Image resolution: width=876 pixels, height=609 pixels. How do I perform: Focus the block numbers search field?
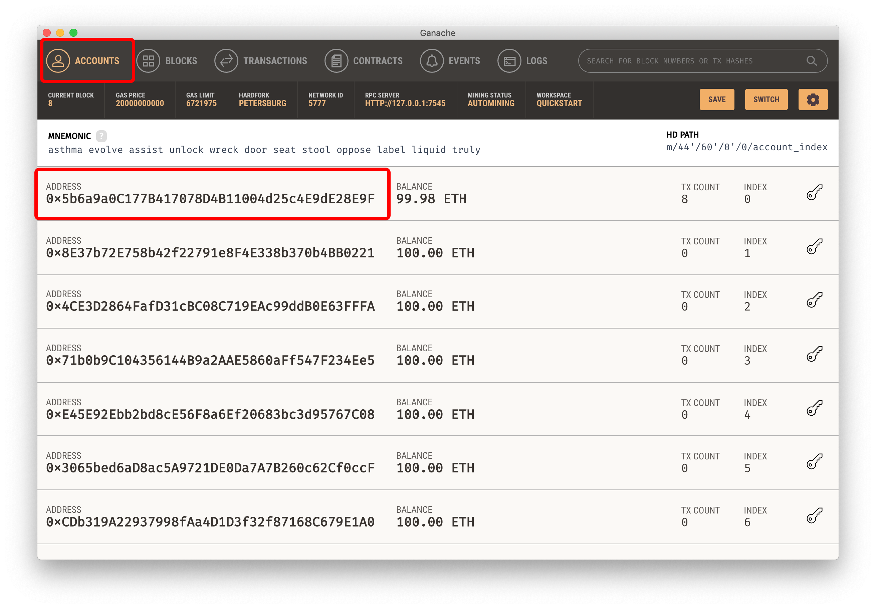tap(687, 61)
